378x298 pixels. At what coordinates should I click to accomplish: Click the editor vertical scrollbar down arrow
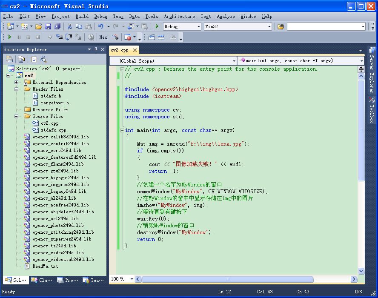pos(361,271)
